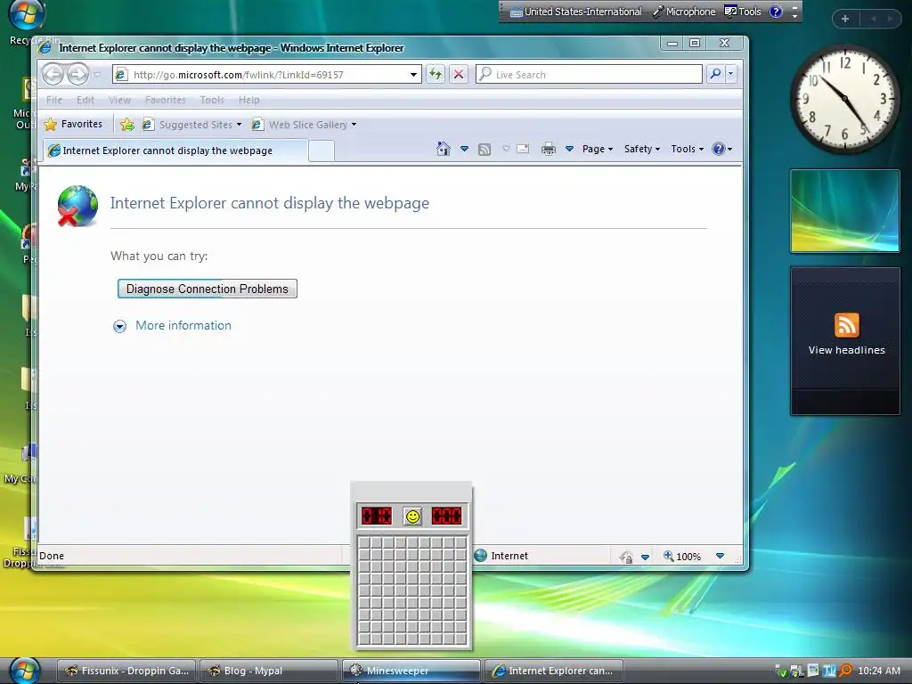This screenshot has height=684, width=912.
Task: Click the Add to Favorites Bar icon
Action: tap(126, 124)
